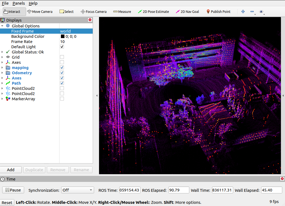The image size is (285, 206).
Task: Click the Background Color black swatch
Action: click(x=63, y=36)
